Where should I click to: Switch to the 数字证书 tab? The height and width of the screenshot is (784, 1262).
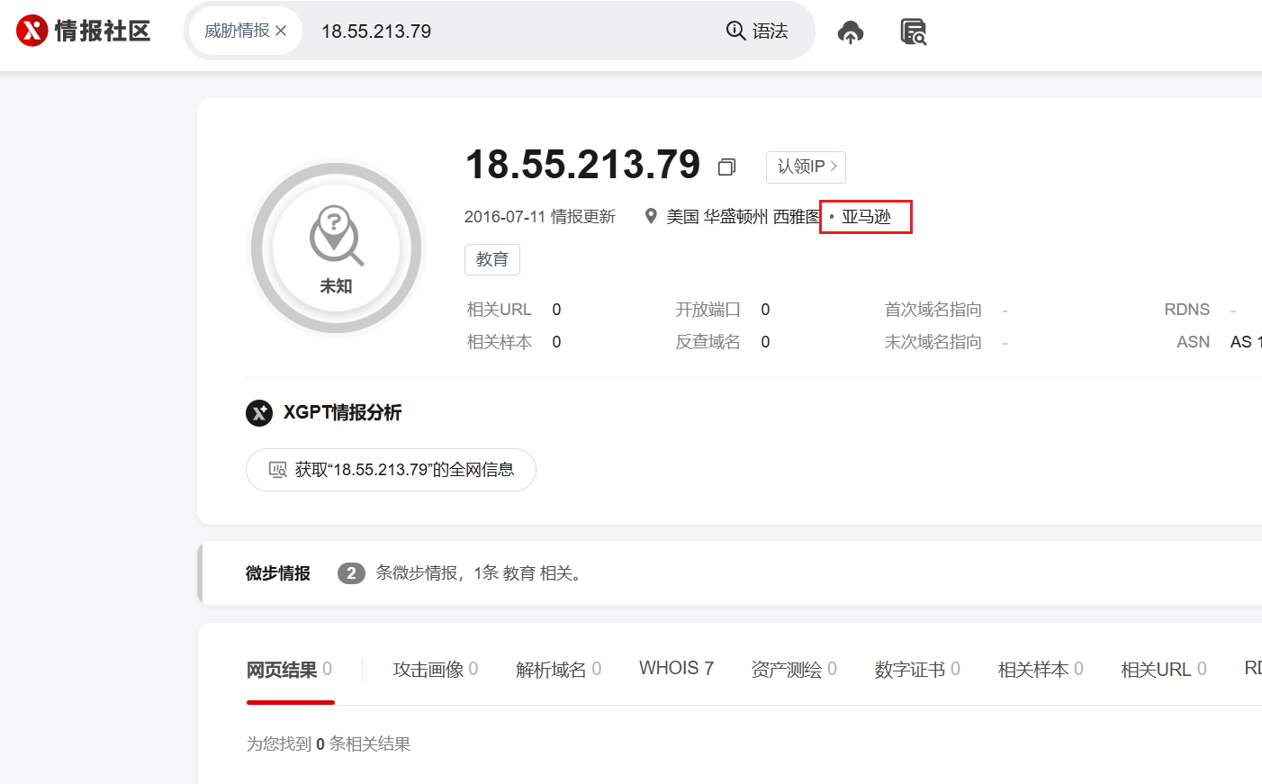[917, 669]
